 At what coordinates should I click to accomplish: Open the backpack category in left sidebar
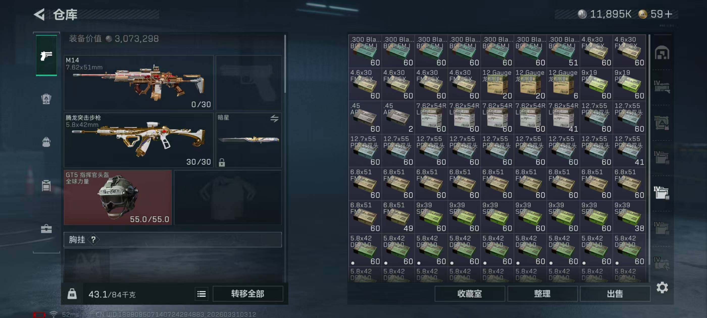point(46,142)
